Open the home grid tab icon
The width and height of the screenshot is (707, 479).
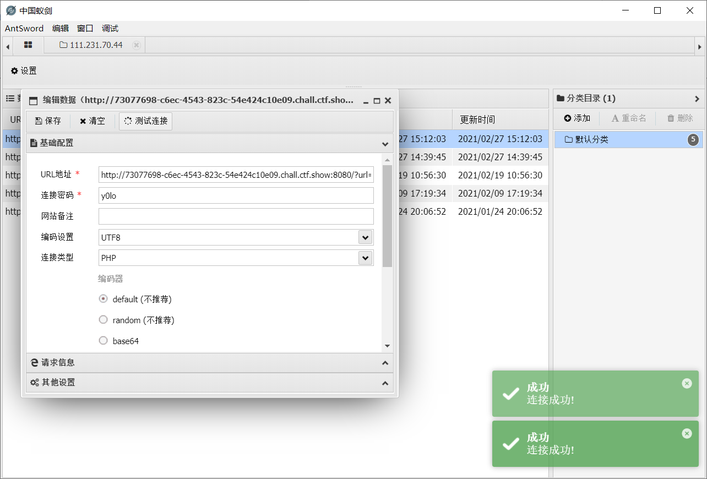pyautogui.click(x=28, y=45)
